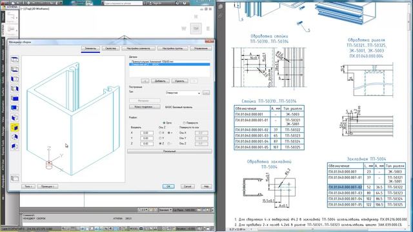Image resolution: width=413 pixels, height=232 pixels.
Task: Click the bottom box icon below view icons
Action: [15, 179]
